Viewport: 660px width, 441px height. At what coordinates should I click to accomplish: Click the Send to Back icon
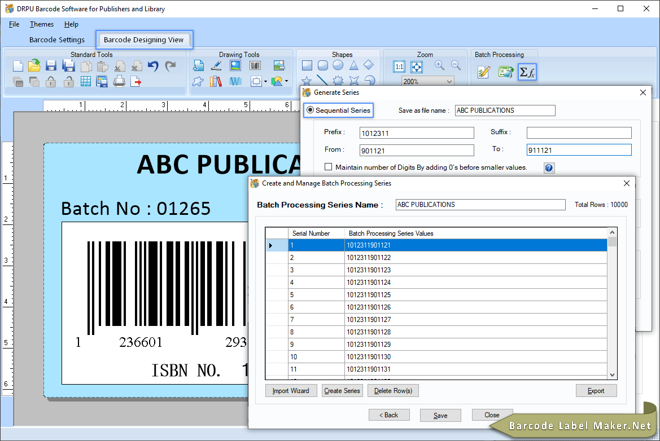pos(34,82)
